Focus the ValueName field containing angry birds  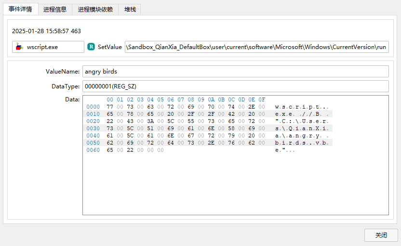pyautogui.click(x=235, y=72)
